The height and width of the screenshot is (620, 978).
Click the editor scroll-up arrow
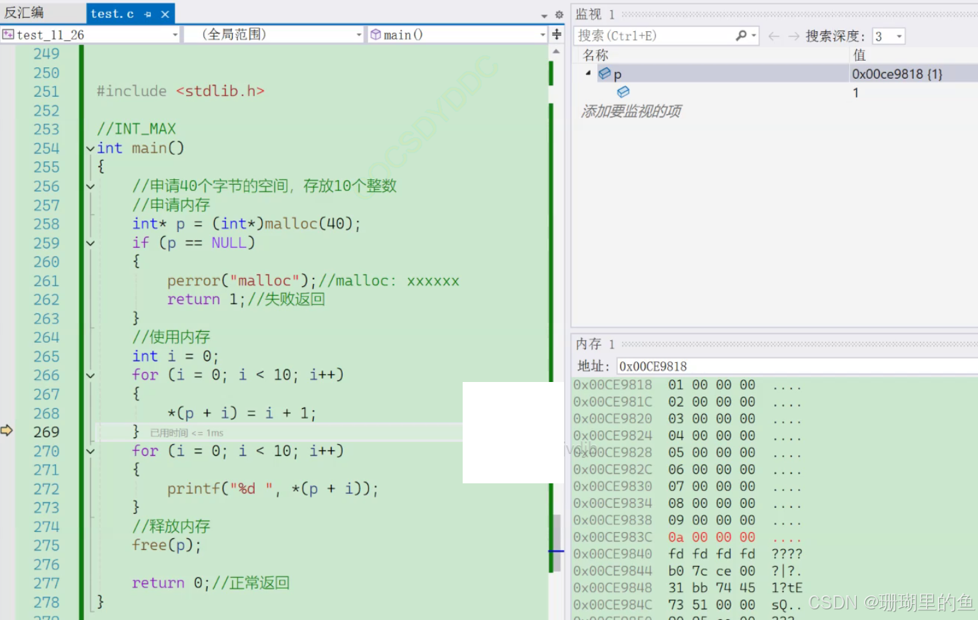tap(557, 51)
